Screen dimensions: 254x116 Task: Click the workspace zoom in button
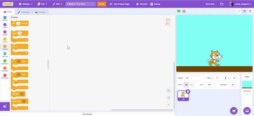169,91
